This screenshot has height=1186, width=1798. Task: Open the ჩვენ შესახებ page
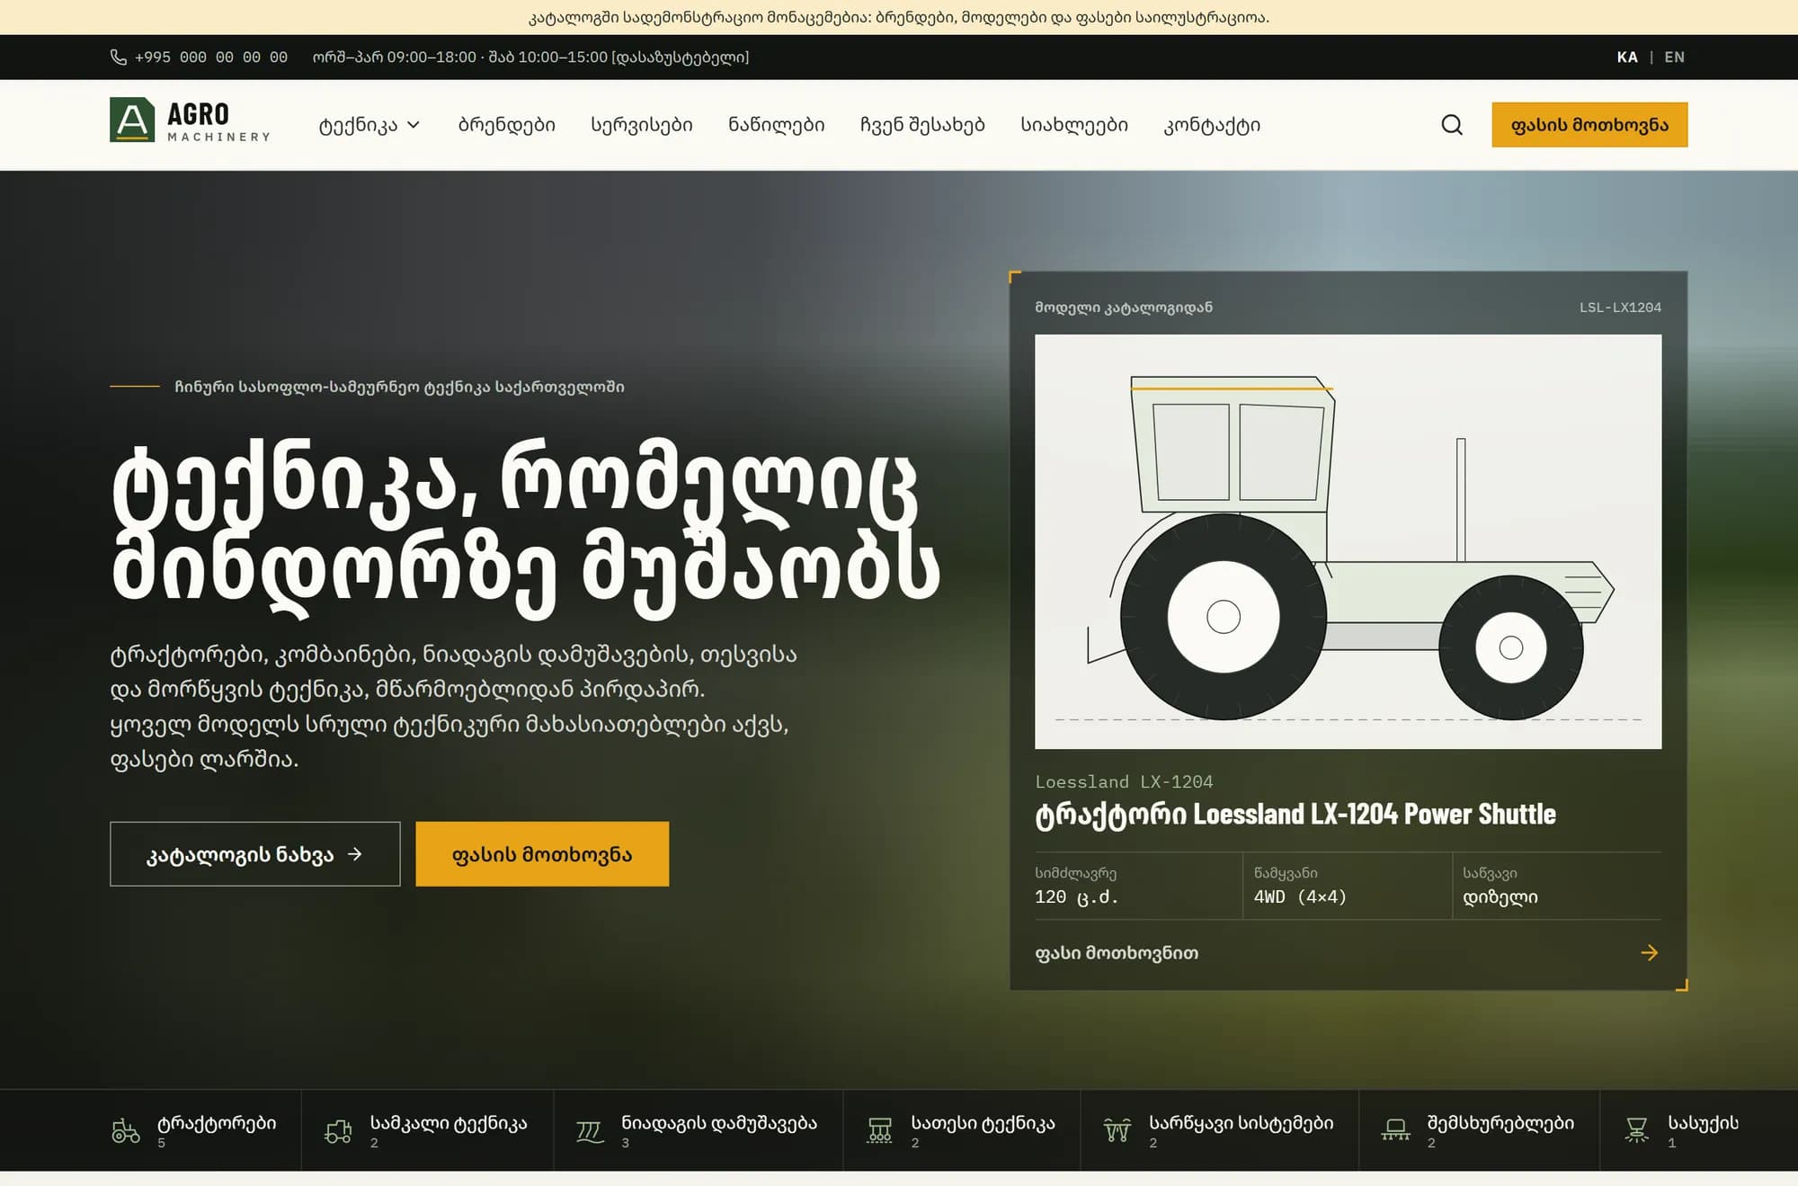click(x=922, y=125)
